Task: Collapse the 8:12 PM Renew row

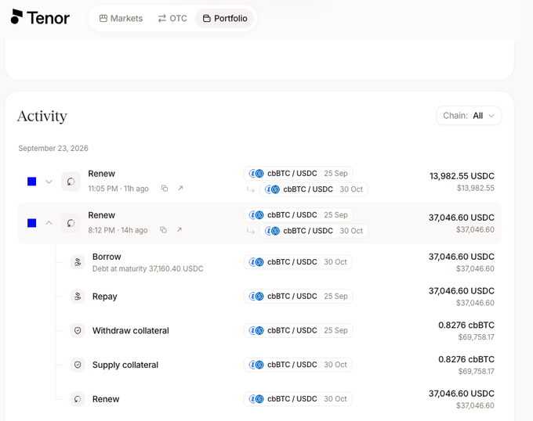Action: (49, 223)
